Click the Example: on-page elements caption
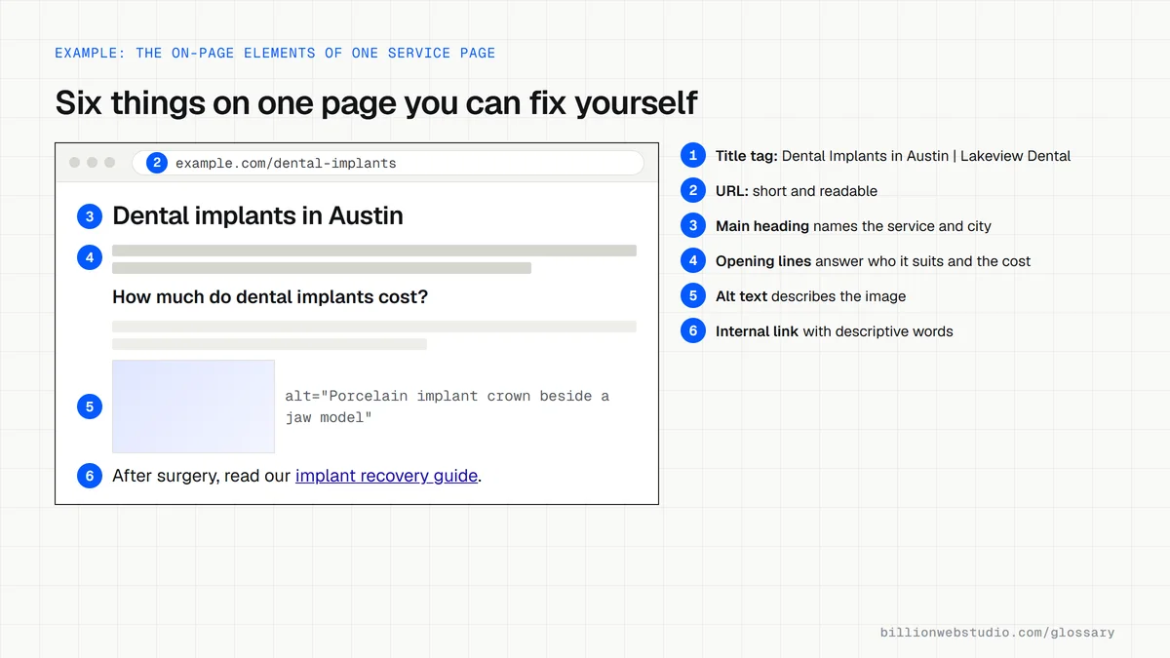The image size is (1170, 658). [275, 53]
